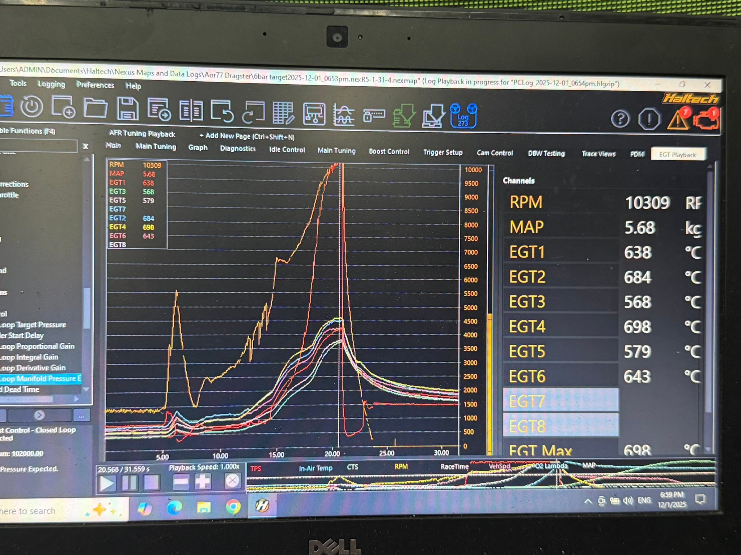Viewport: 741px width, 555px height.
Task: Open the Help menu
Action: pos(133,86)
